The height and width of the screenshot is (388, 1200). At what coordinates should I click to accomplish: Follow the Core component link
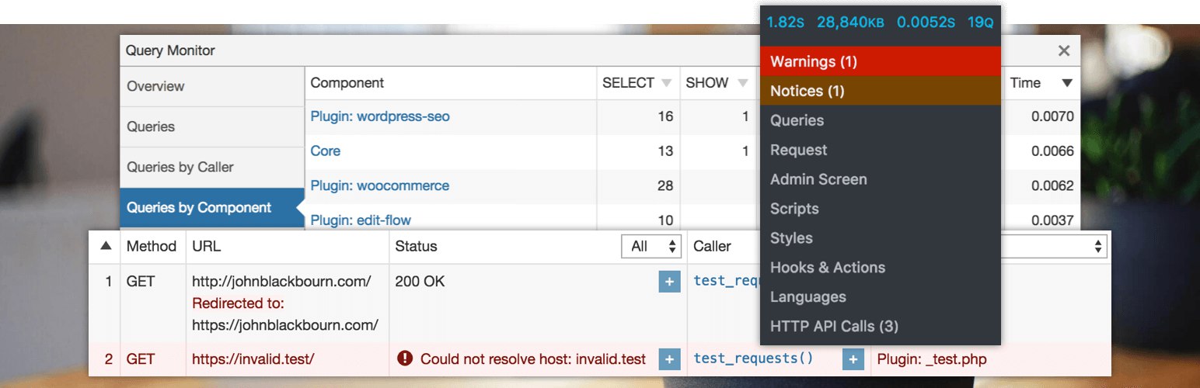click(326, 151)
